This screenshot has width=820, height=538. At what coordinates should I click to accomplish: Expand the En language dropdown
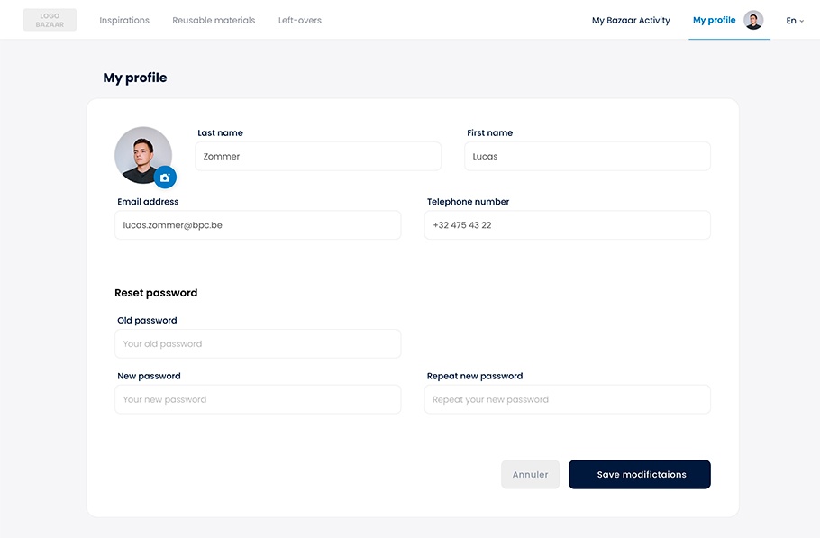(795, 21)
